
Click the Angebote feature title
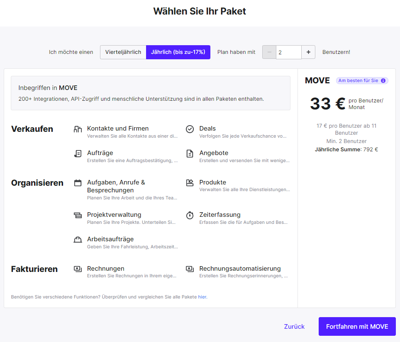(x=214, y=153)
